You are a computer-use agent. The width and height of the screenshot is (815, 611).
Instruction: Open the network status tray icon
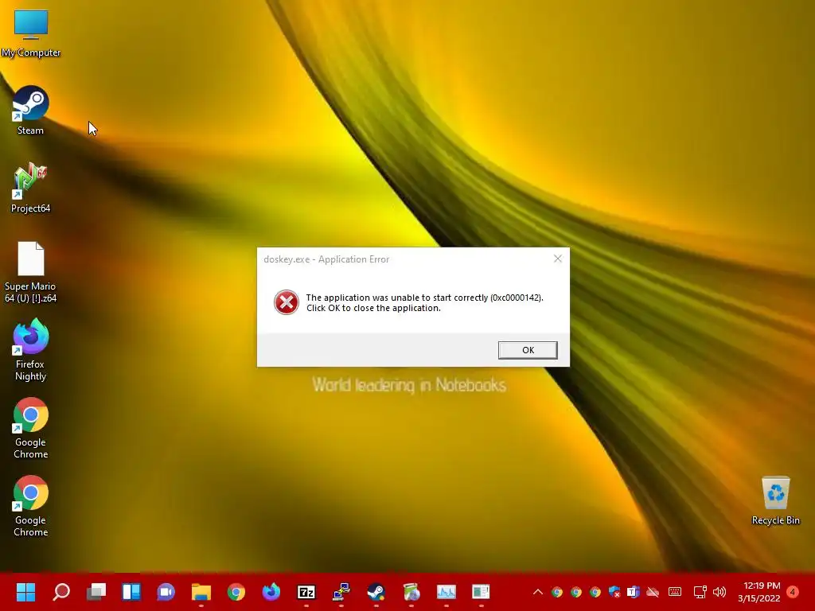[x=700, y=592]
